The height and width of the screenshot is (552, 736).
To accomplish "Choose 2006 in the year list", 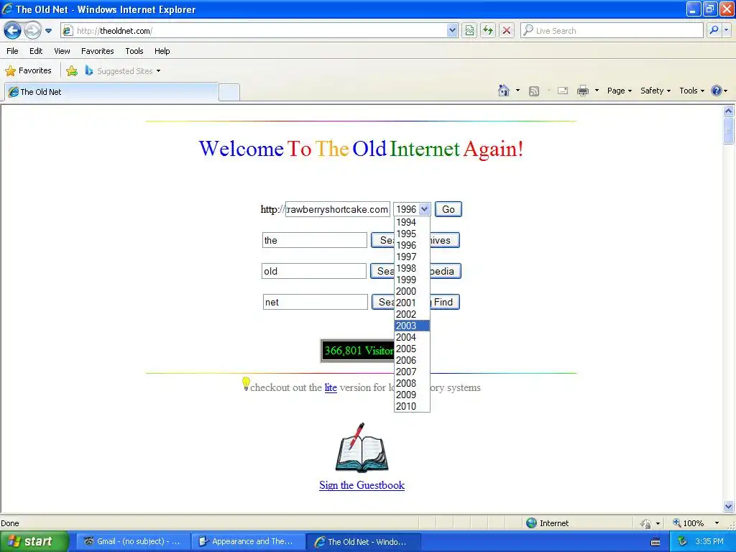I will pos(412,360).
